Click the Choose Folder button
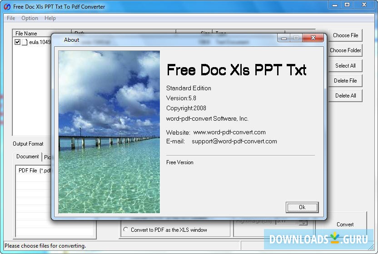Screen dimensions: 378x254 [345, 50]
